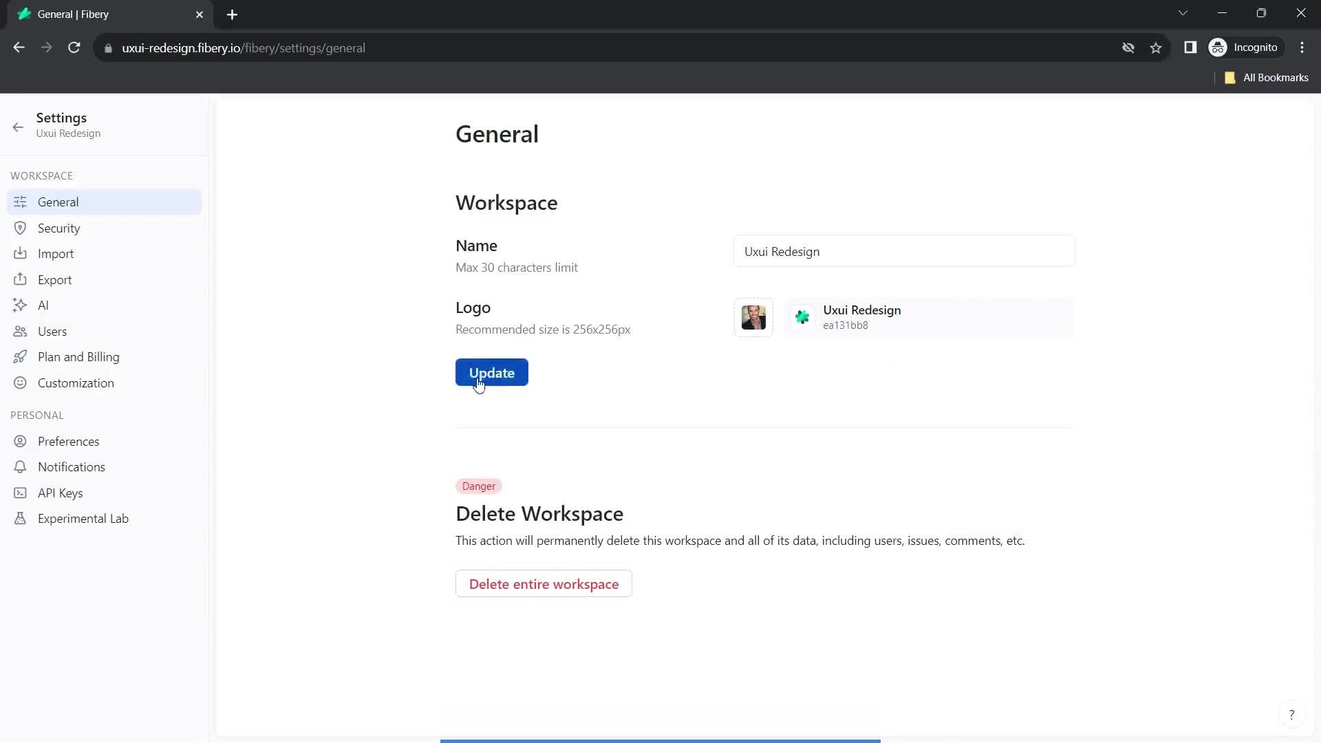Click the workspace logo thumbnail
This screenshot has height=743, width=1321.
[x=754, y=316]
